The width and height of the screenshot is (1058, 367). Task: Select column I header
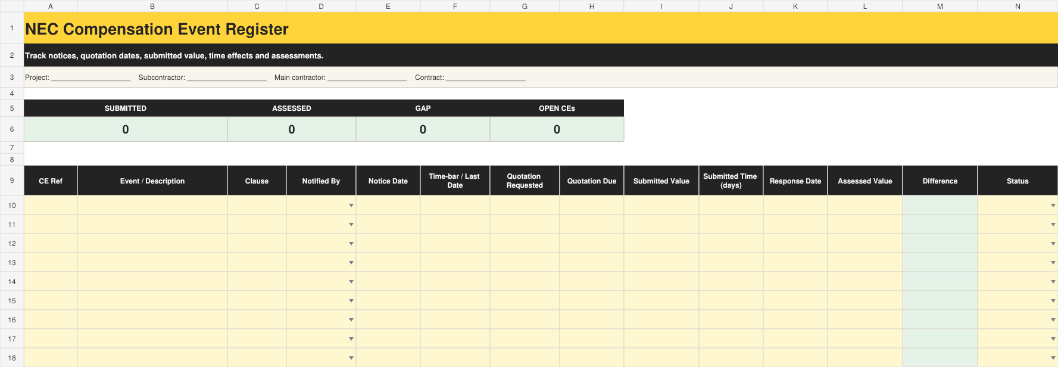(661, 6)
